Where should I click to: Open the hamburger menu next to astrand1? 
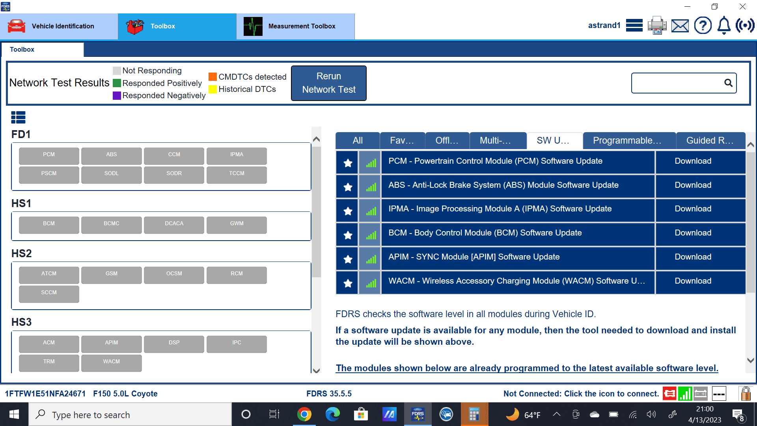[634, 26]
